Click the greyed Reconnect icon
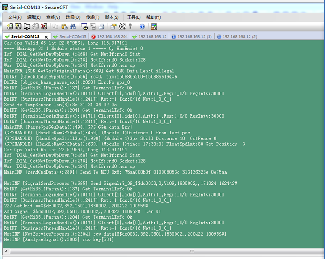The image size is (325, 259). click(x=36, y=26)
